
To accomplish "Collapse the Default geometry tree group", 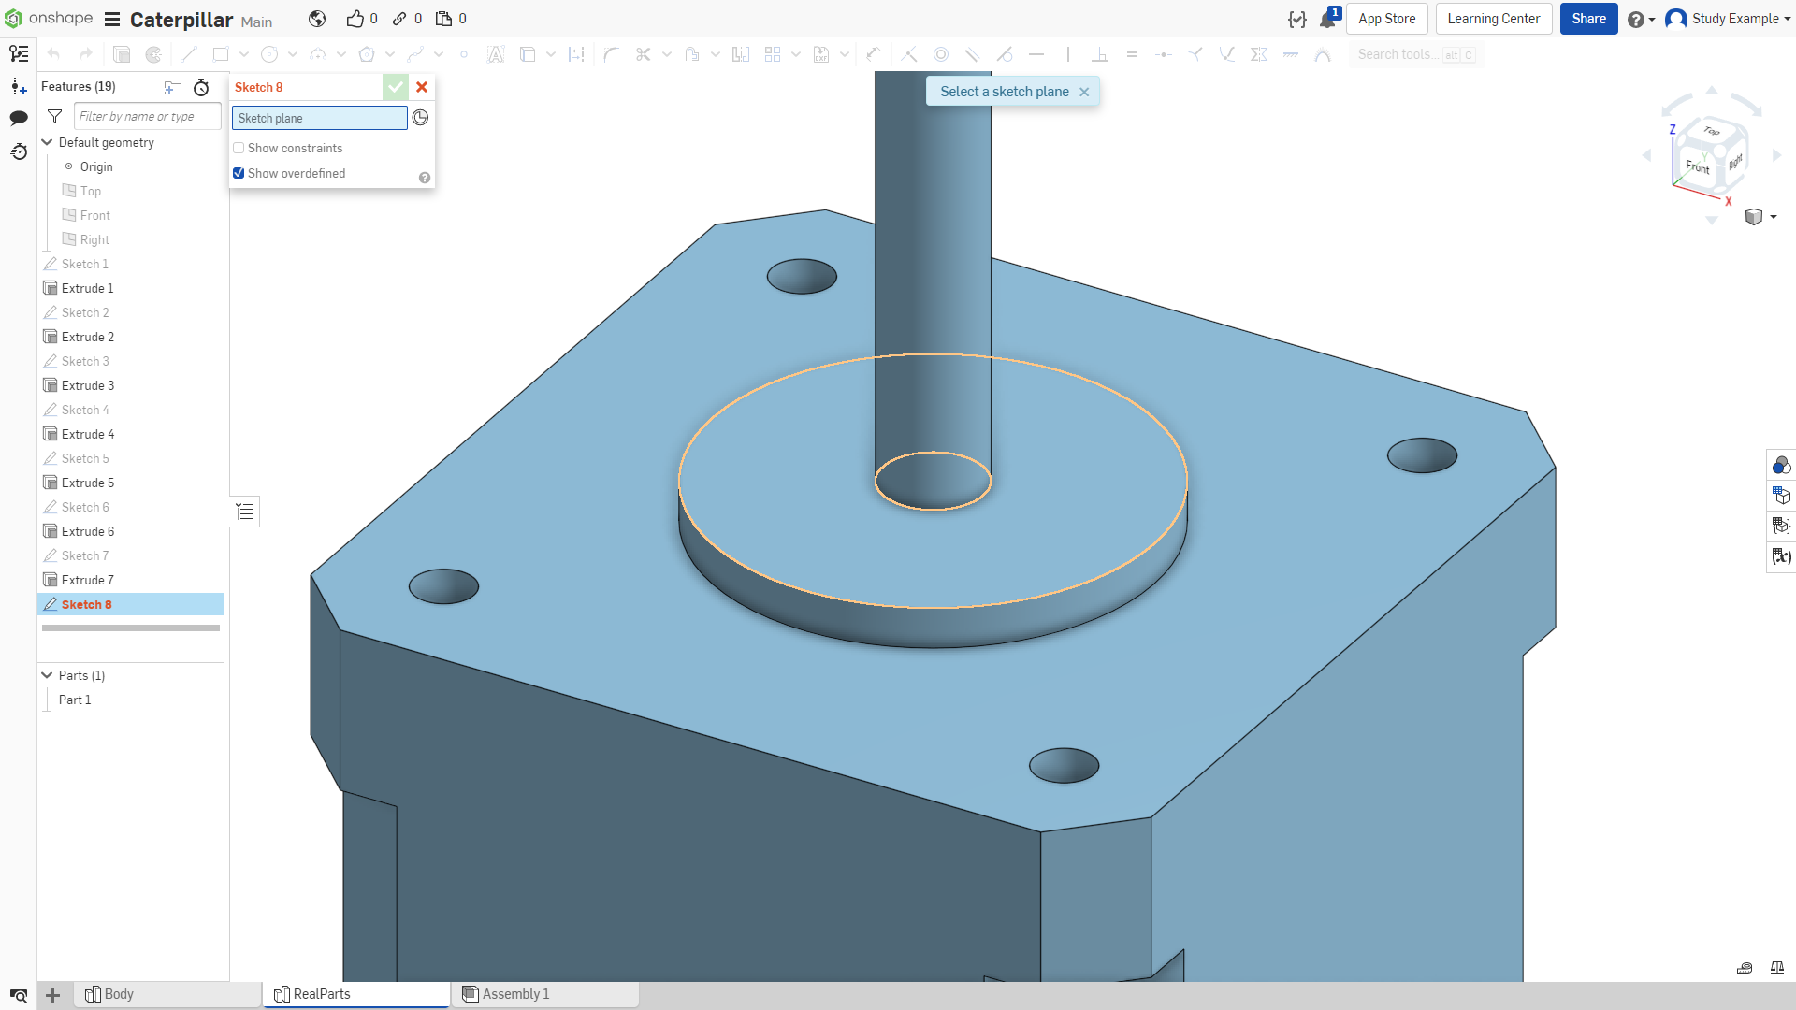I will [x=47, y=142].
